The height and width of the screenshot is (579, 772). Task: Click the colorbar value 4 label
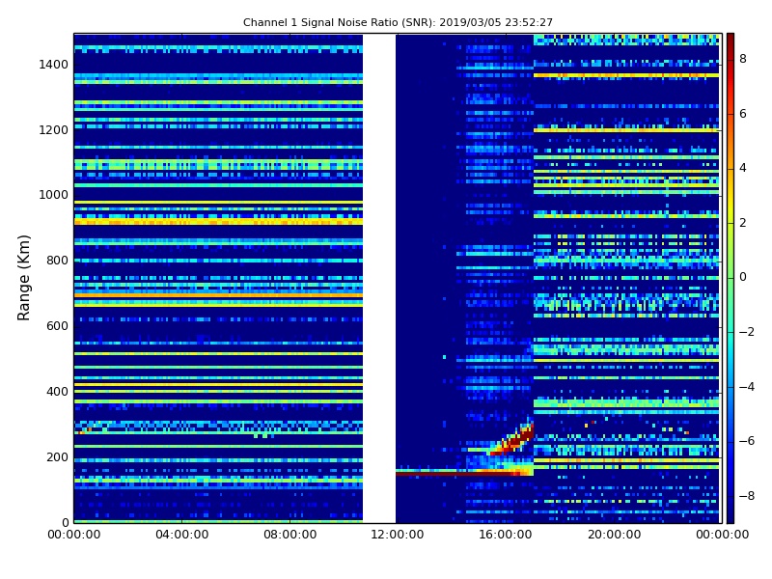coord(743,168)
